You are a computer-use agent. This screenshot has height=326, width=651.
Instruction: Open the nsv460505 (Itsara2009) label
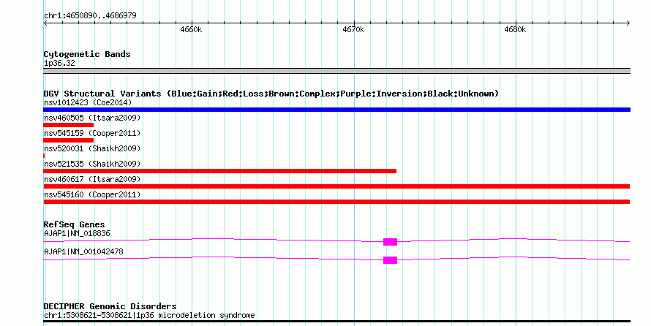pyautogui.click(x=92, y=118)
